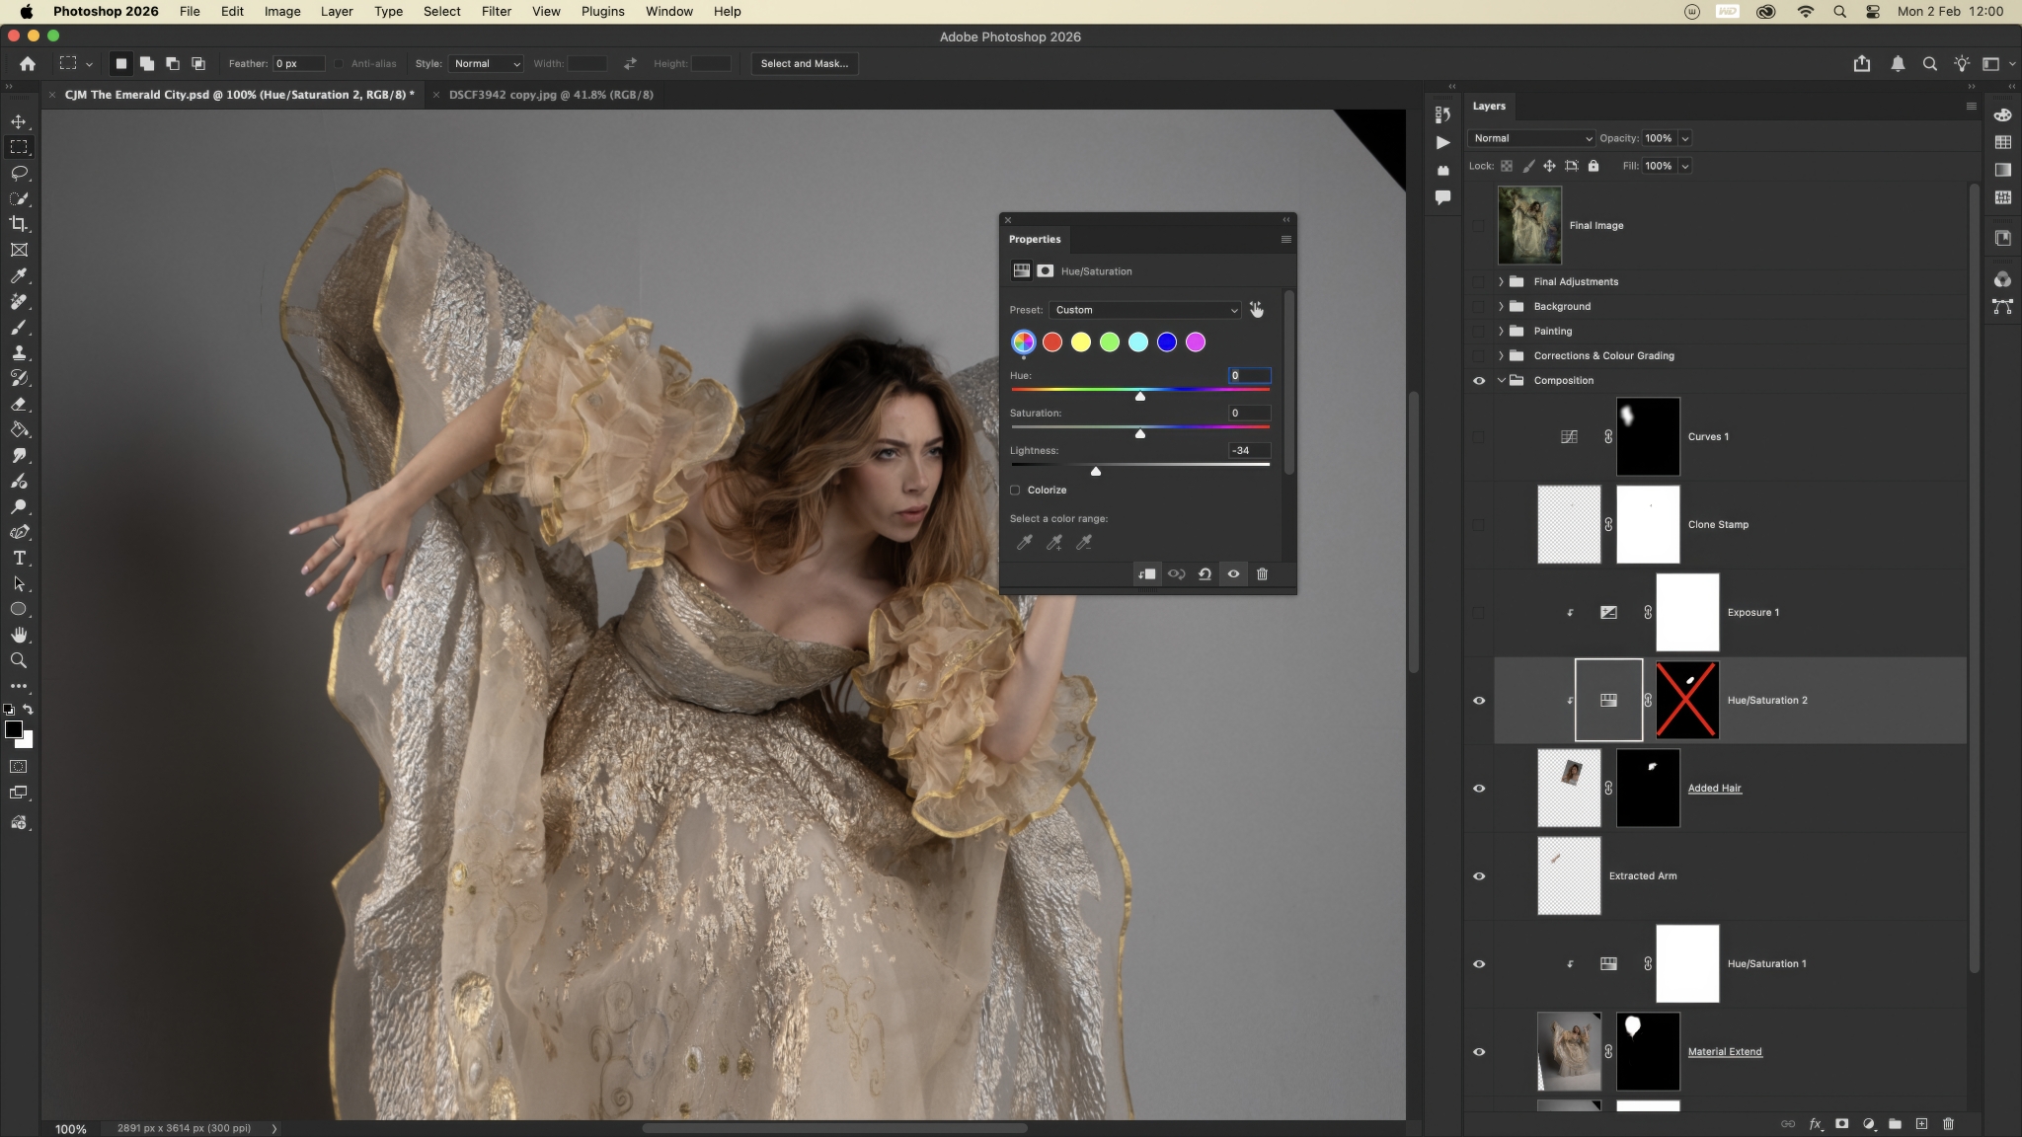The width and height of the screenshot is (2022, 1137).
Task: Select the Crop tool
Action: [19, 224]
